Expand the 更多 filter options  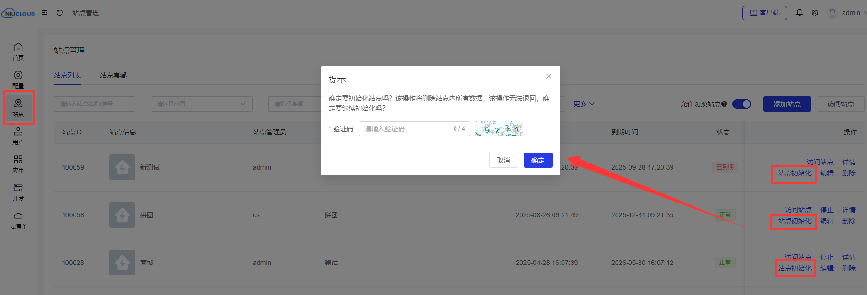584,104
